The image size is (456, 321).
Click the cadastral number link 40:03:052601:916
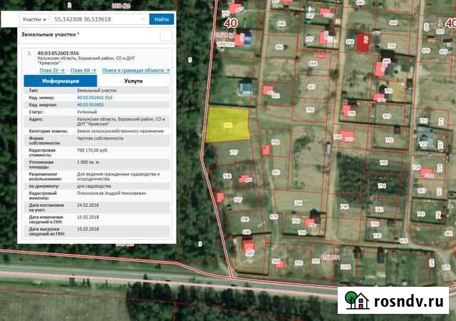click(95, 98)
